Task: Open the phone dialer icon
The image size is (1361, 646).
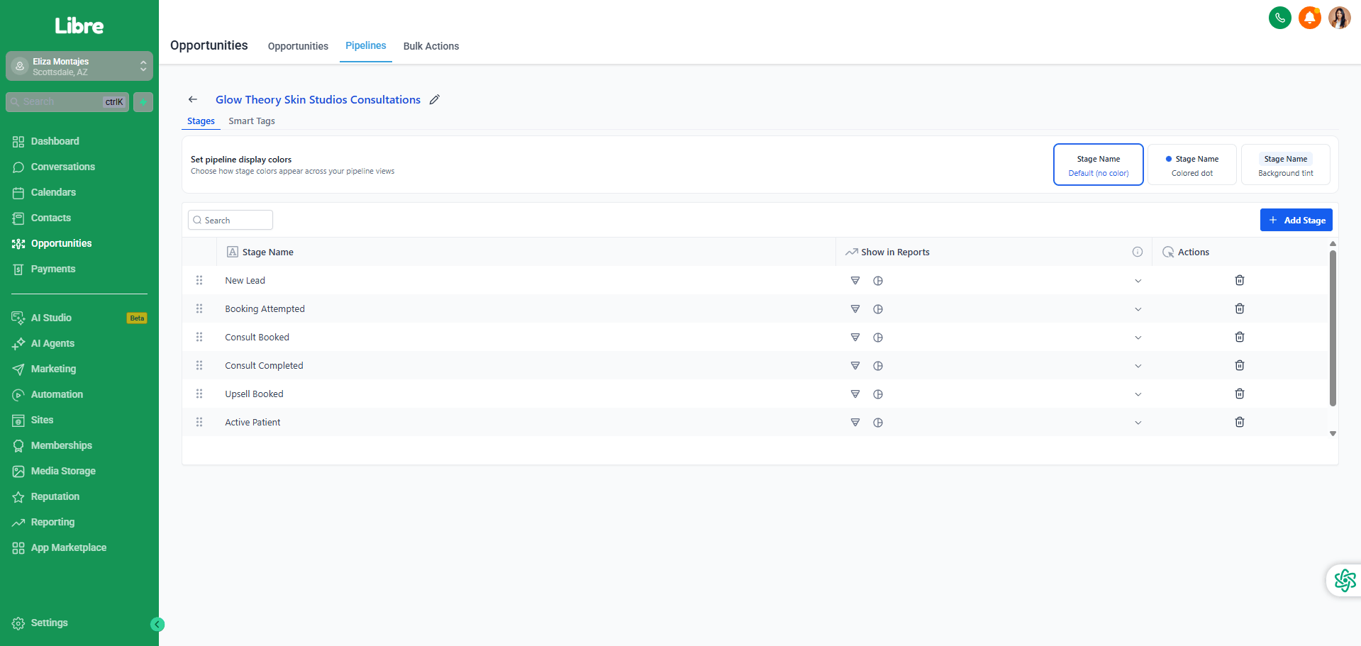Action: pyautogui.click(x=1280, y=18)
